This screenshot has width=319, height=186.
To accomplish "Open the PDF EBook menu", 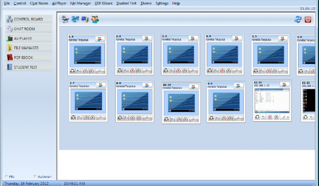I will 104,4.
